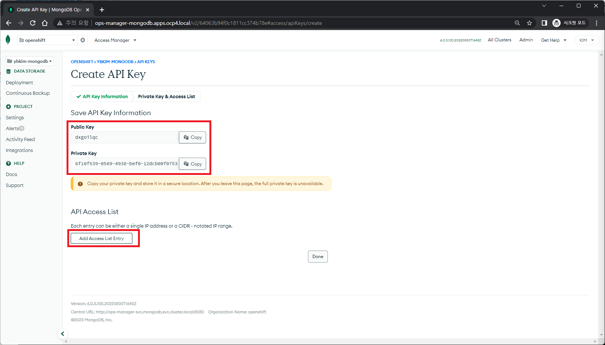Reload the page

(33, 23)
